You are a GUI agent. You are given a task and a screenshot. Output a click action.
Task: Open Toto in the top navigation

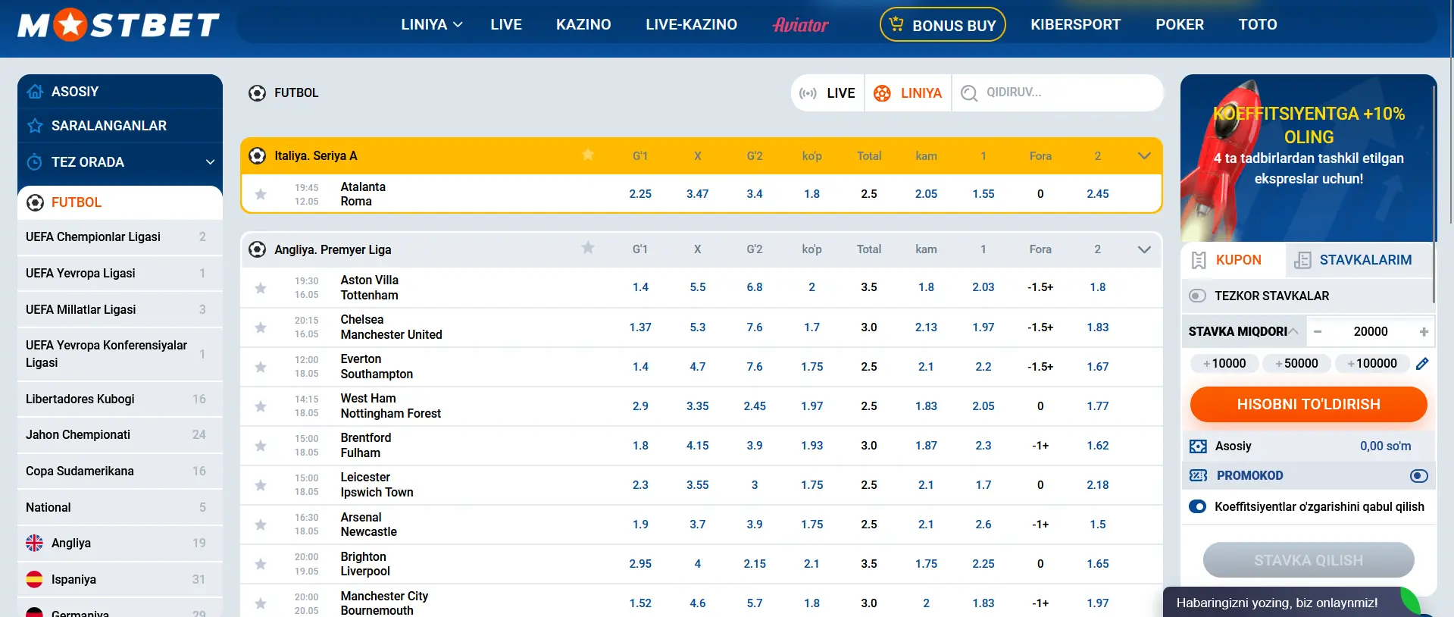pos(1258,24)
